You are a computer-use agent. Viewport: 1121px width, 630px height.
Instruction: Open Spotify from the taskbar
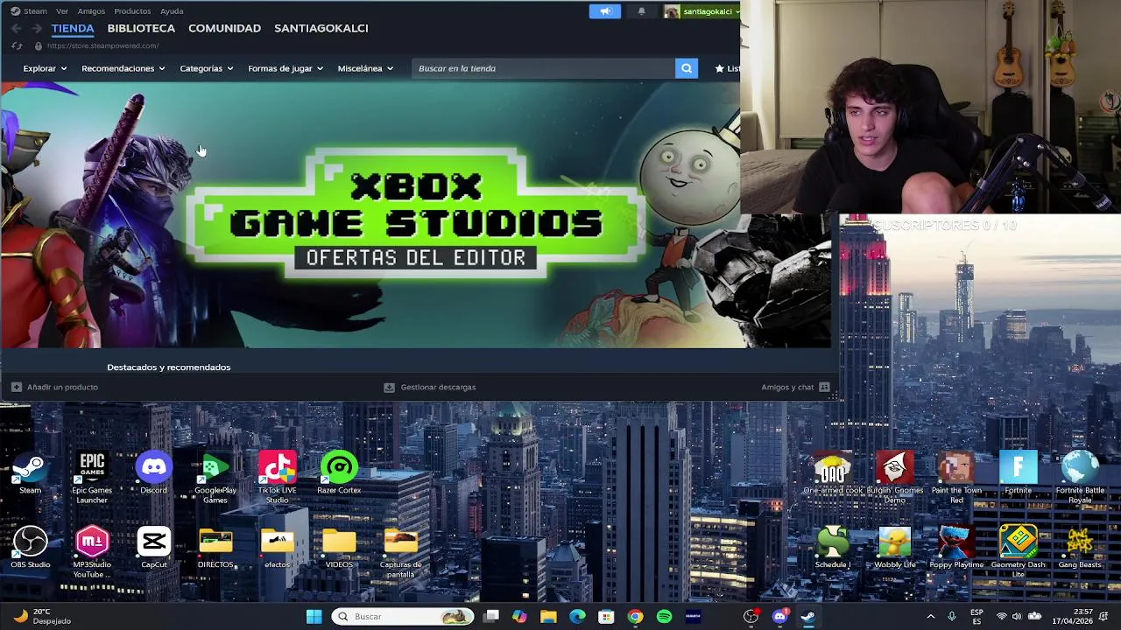coord(664,617)
